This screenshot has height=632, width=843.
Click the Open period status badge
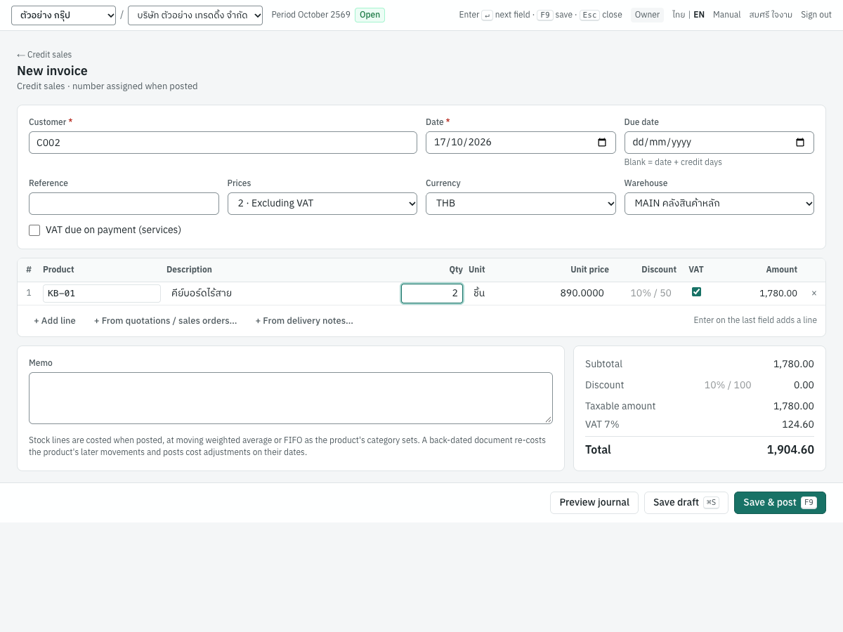pyautogui.click(x=370, y=15)
